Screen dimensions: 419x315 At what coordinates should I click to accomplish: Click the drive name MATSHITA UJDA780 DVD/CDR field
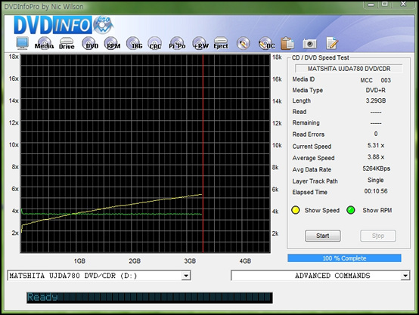click(349, 69)
